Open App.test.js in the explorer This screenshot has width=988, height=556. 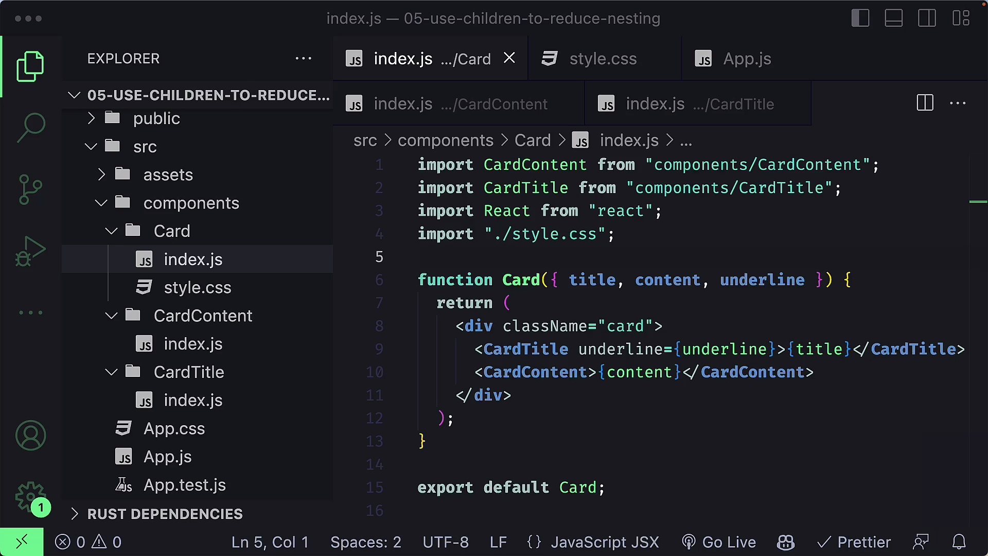coord(198,485)
